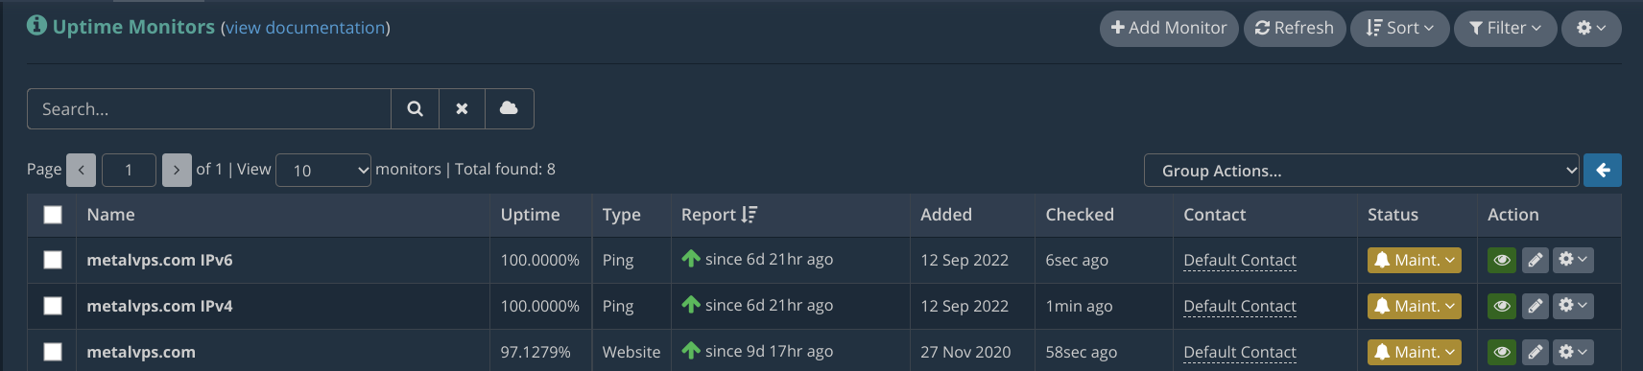Click the Search input field
This screenshot has height=371, width=1643.
(x=209, y=108)
